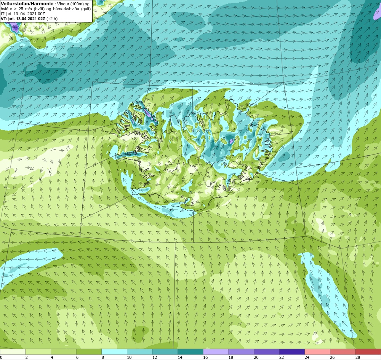Click the dark teal 14–16 m/s legend swatch
Image resolution: width=381 pixels, height=360 pixels.
[190, 352]
